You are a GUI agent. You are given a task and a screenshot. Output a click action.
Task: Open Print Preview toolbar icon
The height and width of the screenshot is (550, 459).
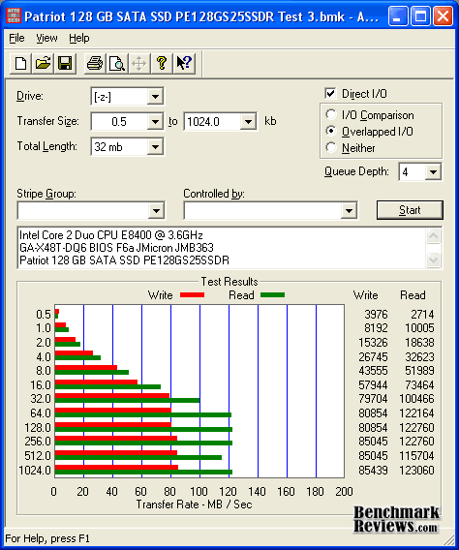(x=117, y=64)
